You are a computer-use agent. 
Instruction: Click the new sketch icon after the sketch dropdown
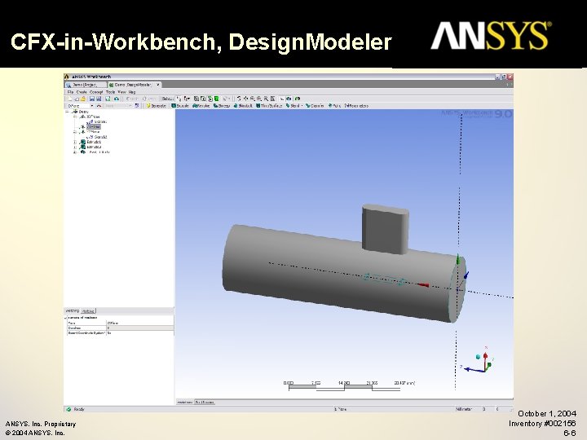pos(137,106)
